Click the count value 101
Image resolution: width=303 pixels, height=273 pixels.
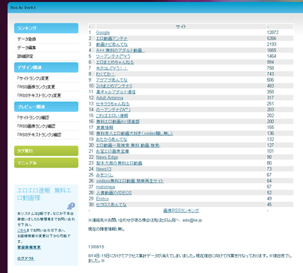(x=270, y=151)
